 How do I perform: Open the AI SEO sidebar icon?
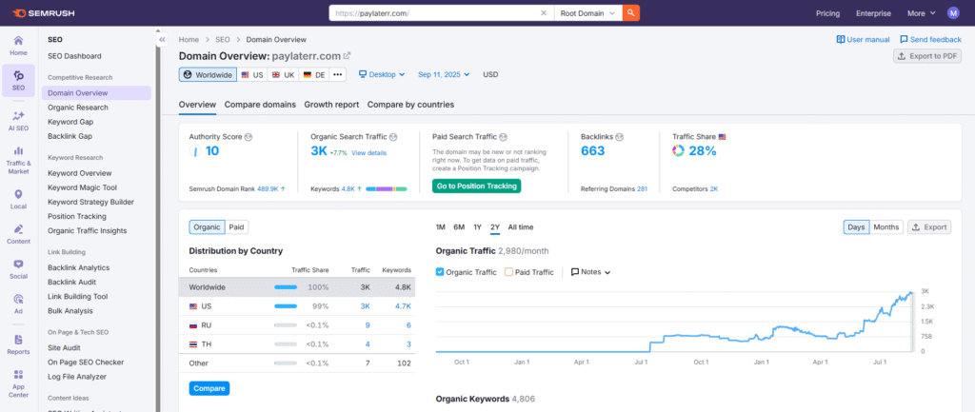18,120
